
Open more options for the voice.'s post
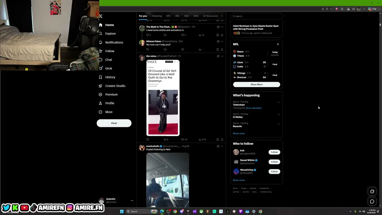click(222, 56)
